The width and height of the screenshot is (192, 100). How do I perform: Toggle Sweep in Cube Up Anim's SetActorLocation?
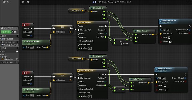pos(169,37)
